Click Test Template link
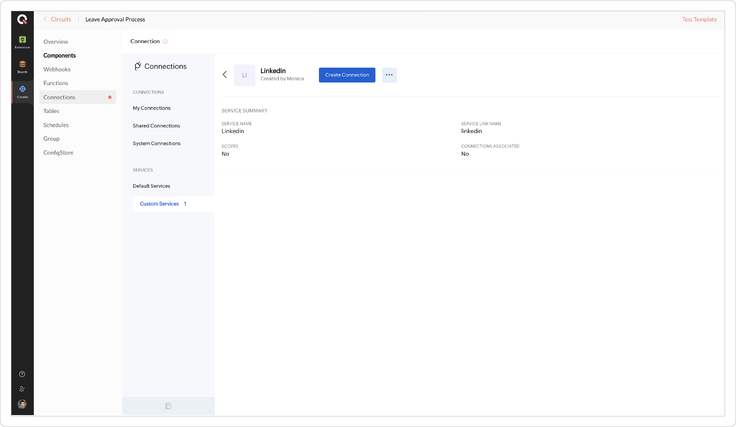Viewport: 736px width, 427px height. [x=699, y=19]
